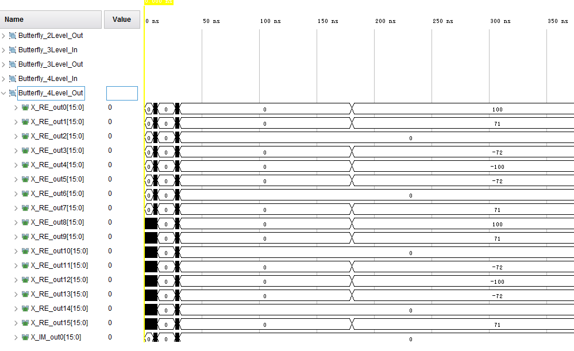Click the X_RE_out5 bus signal icon

[25, 179]
